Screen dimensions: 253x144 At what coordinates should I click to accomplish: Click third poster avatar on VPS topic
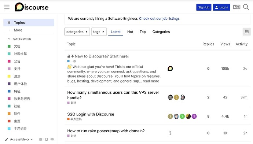(182, 97)
